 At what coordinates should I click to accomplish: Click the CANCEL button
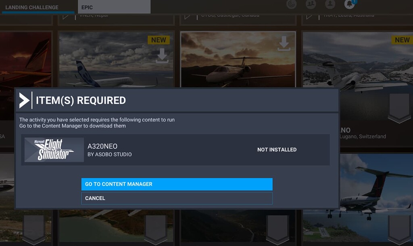pos(176,198)
